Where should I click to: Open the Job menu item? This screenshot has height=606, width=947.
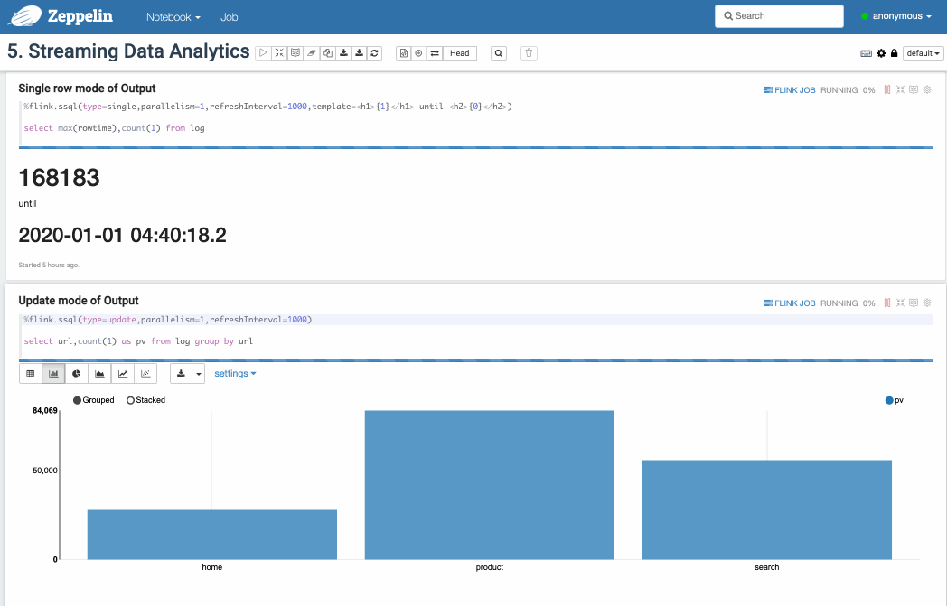pyautogui.click(x=230, y=17)
